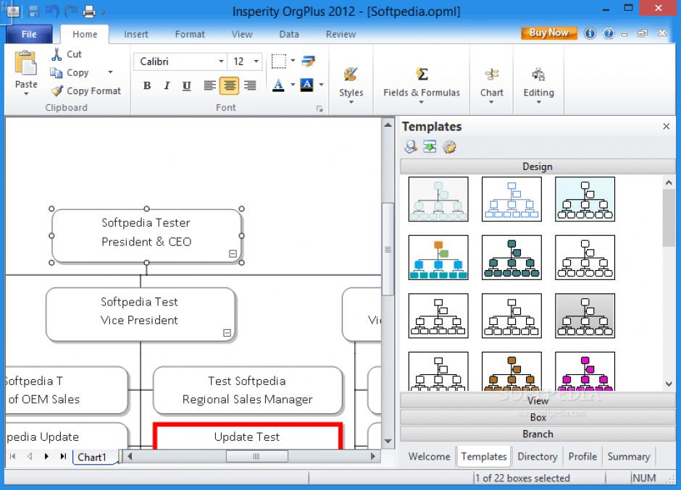Go to first chart page arrow

12,456
